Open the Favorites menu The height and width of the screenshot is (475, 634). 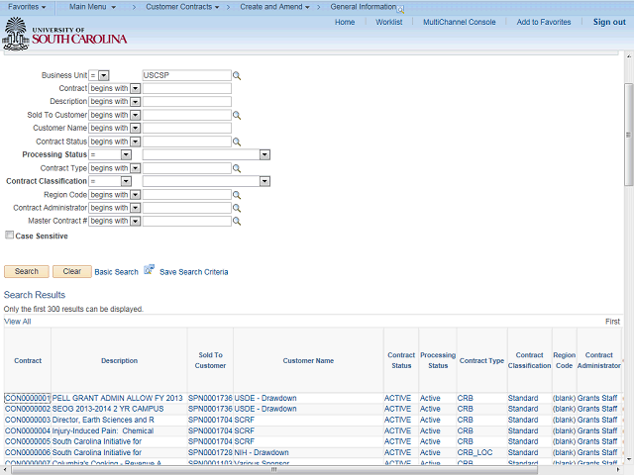27,7
